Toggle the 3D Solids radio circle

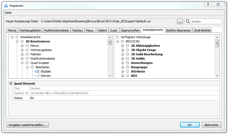(x=128, y=59)
